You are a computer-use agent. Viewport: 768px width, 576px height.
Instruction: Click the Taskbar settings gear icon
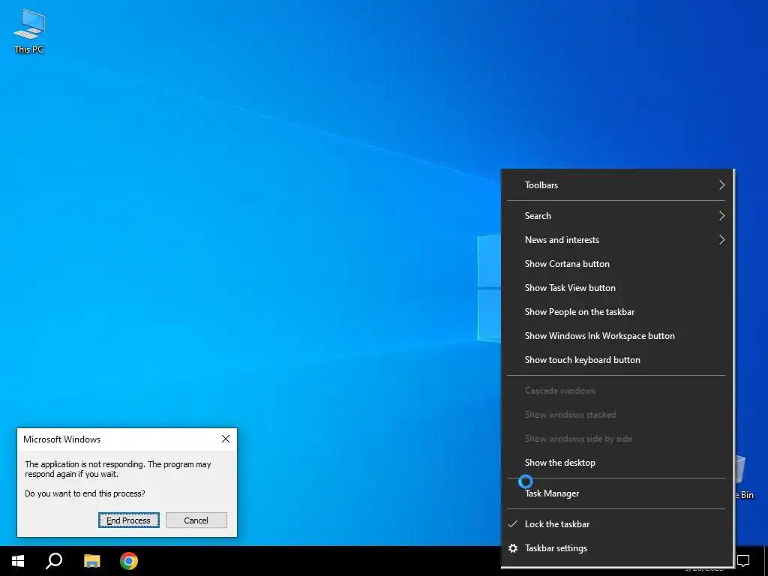513,548
